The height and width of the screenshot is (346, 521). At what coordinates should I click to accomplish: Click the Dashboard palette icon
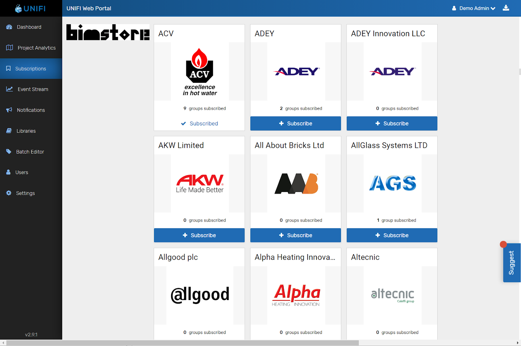point(9,27)
